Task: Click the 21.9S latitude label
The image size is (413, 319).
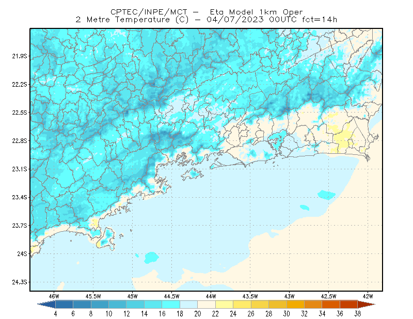Action: coord(20,56)
